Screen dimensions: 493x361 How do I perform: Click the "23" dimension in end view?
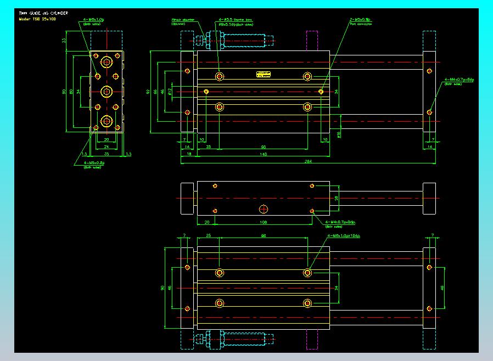point(64,41)
